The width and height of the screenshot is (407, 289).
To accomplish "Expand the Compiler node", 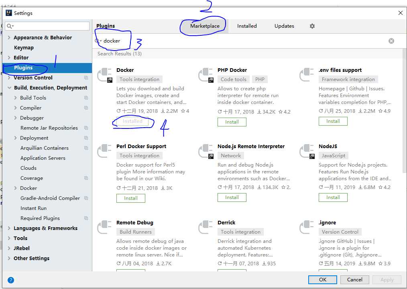I will tap(16, 108).
